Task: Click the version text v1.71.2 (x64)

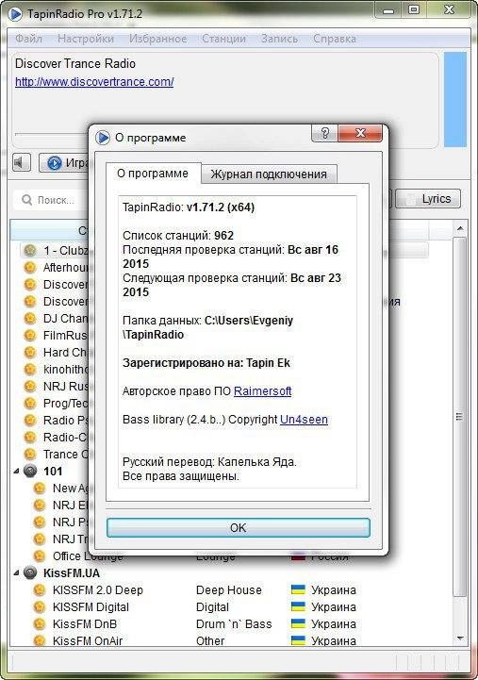Action: (x=221, y=207)
